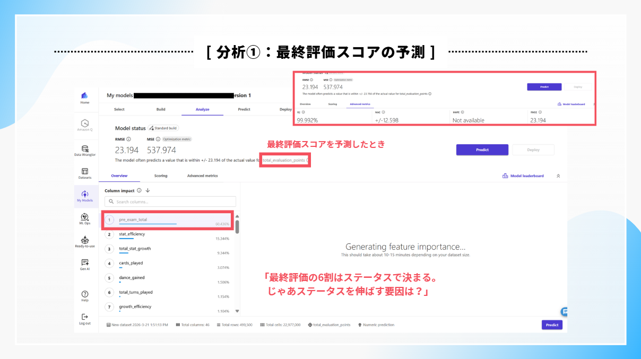Select the Advanced metrics tab in main view
The width and height of the screenshot is (641, 359).
tap(202, 176)
